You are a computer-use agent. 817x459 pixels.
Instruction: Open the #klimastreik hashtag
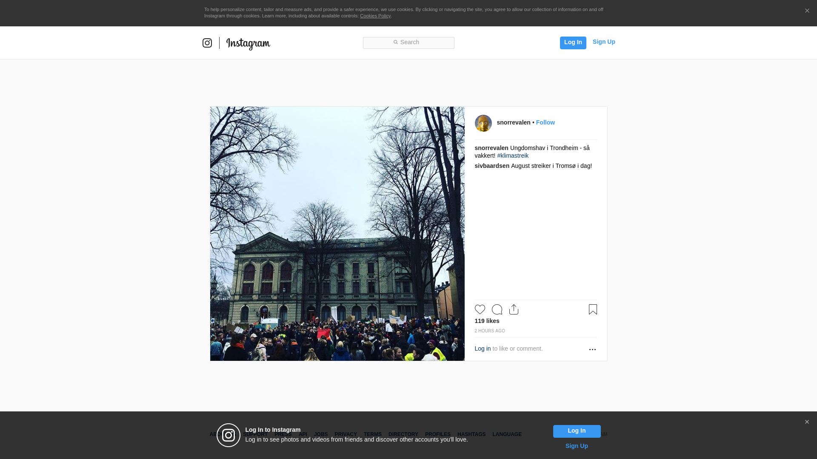click(x=513, y=156)
